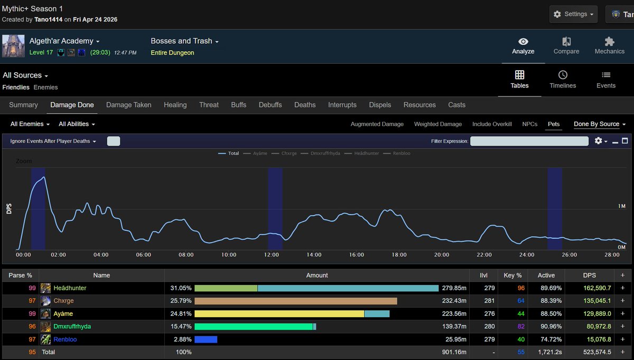Click the Algeth'ar Academy dungeon thumbnail
Screen dimensions: 634x360
pyautogui.click(x=13, y=46)
